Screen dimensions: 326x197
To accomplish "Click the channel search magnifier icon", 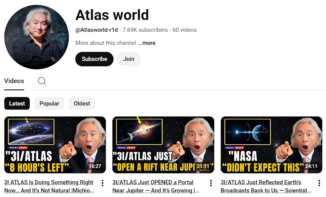I will point(42,81).
